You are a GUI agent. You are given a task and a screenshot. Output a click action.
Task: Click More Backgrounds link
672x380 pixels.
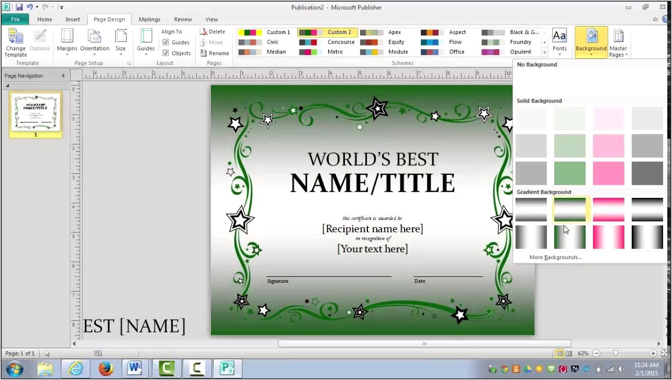click(x=555, y=257)
